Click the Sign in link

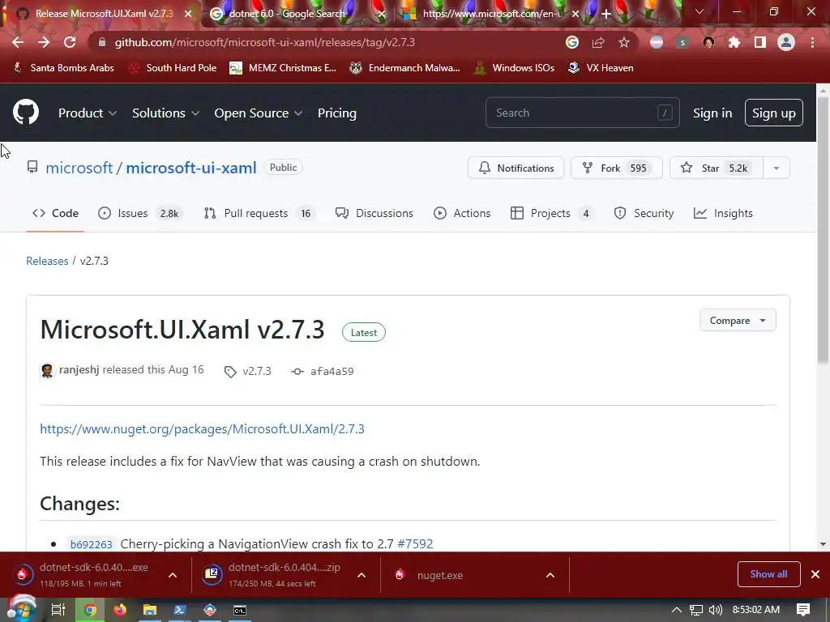coord(712,113)
